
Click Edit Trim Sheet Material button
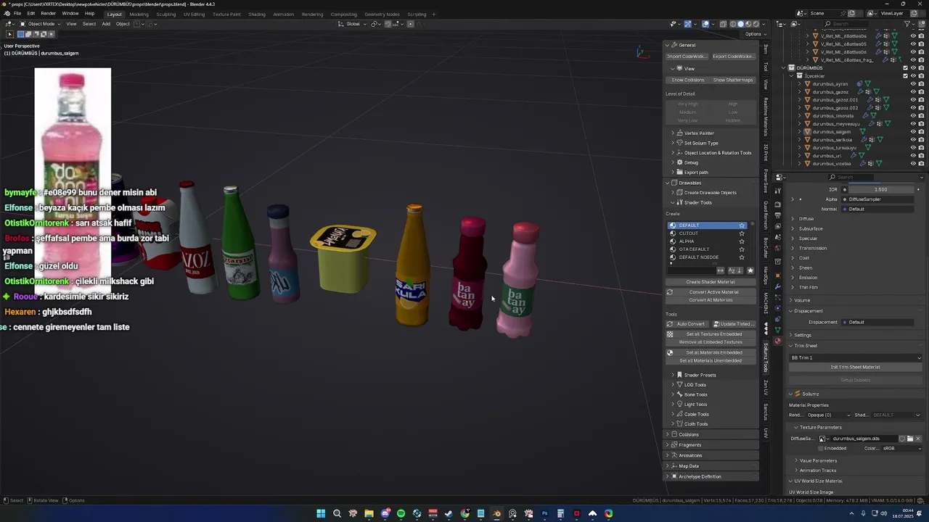[x=856, y=367]
